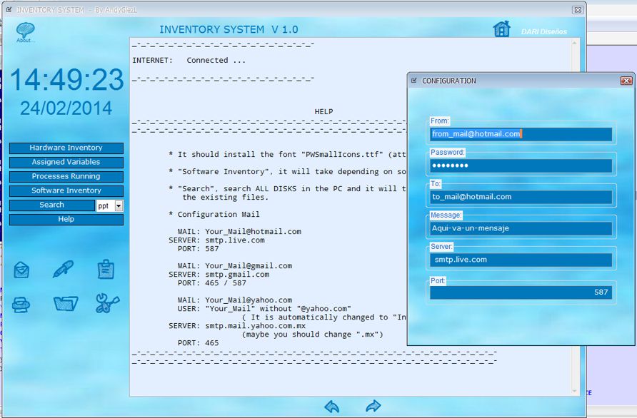Click the back arrow below text panel
Screen dimensions: 637x418
(x=332, y=407)
